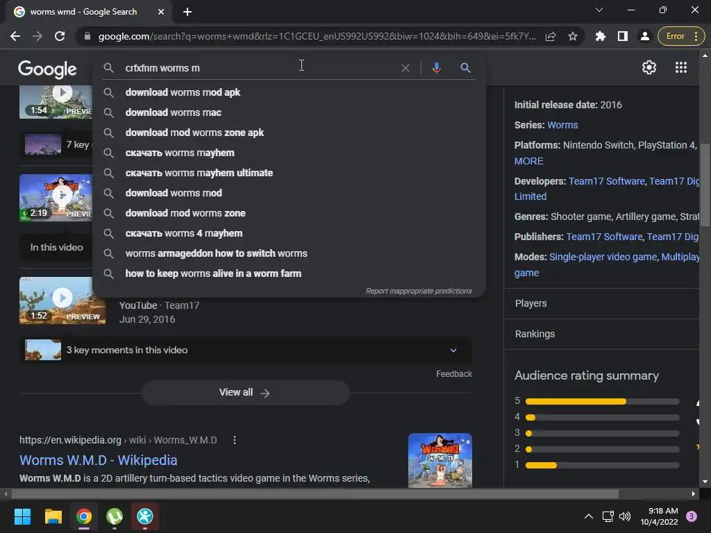Open the Chrome profile icon
Viewport: 711px width, 533px height.
point(645,36)
